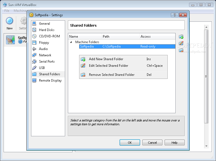Sort by the Path column header
This screenshot has height=161, width=216.
[121, 37]
